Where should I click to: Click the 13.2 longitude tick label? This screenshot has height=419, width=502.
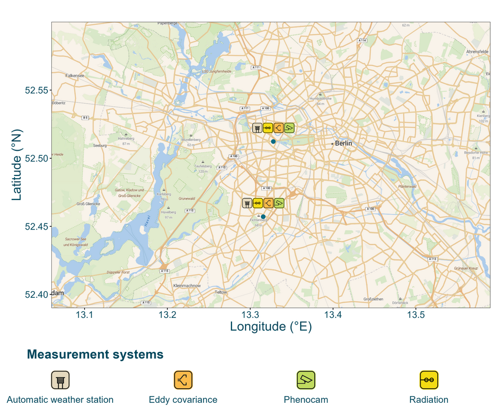(x=167, y=315)
